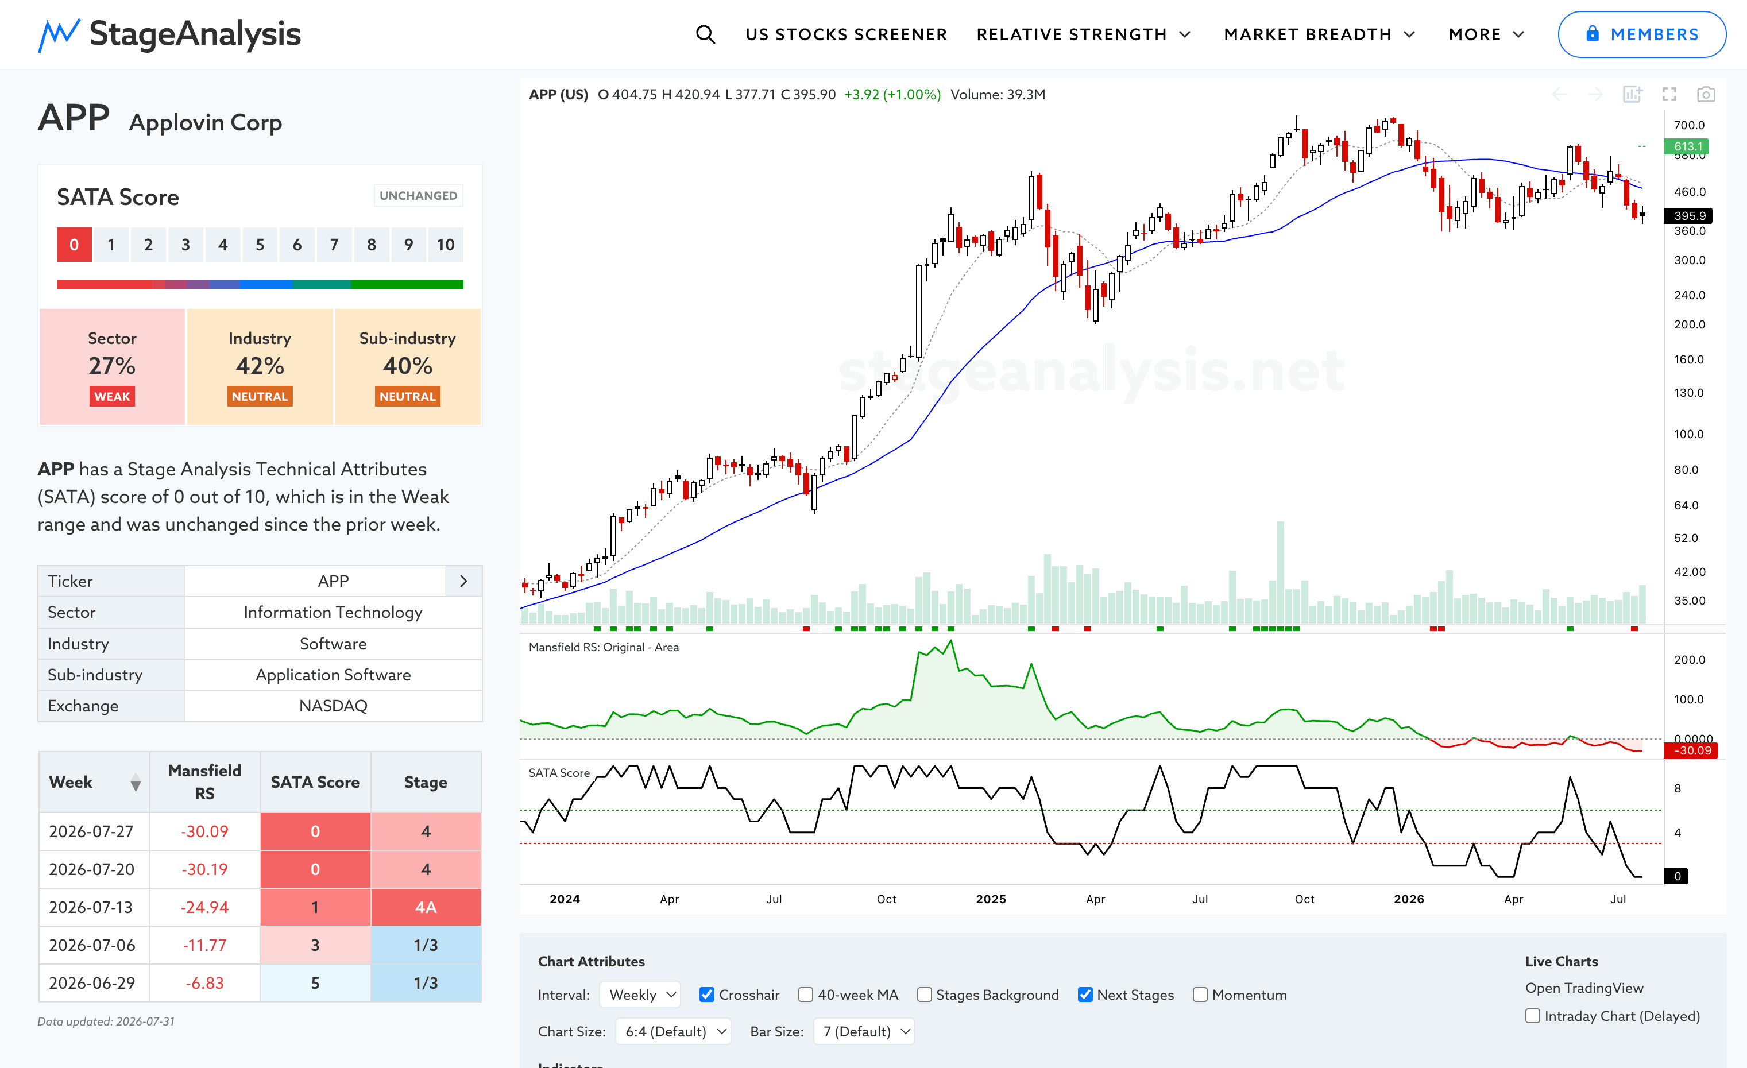The image size is (1747, 1068).
Task: Click the 4A stage cell
Action: (426, 907)
